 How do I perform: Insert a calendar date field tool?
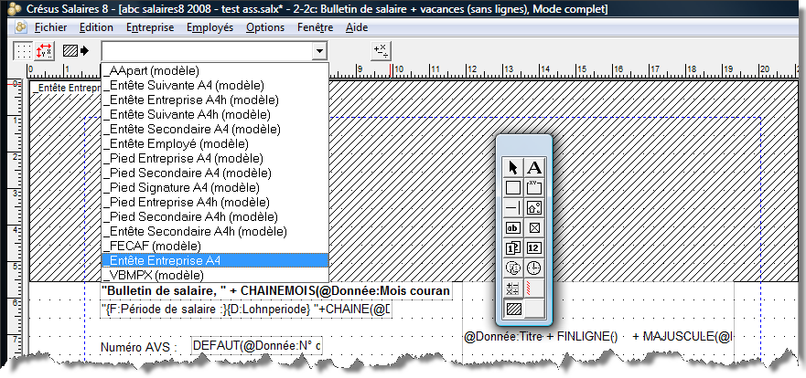coord(513,268)
